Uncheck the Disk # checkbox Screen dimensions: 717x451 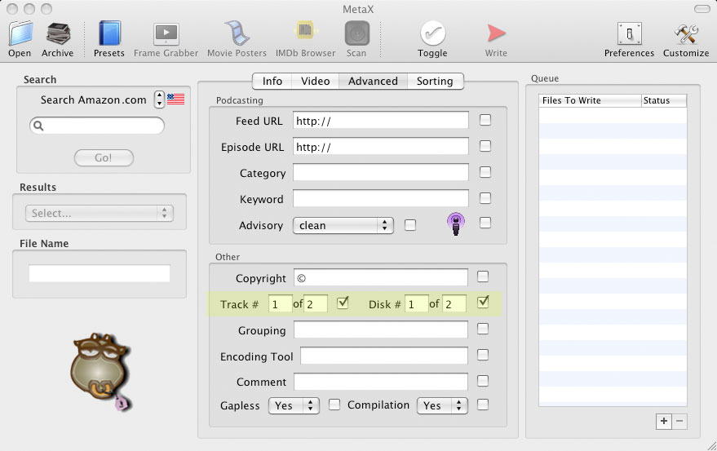(482, 302)
